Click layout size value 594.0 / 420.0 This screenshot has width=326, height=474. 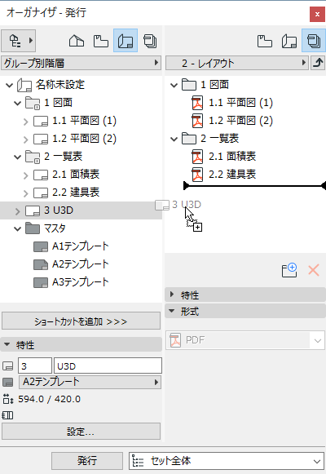[x=49, y=399]
